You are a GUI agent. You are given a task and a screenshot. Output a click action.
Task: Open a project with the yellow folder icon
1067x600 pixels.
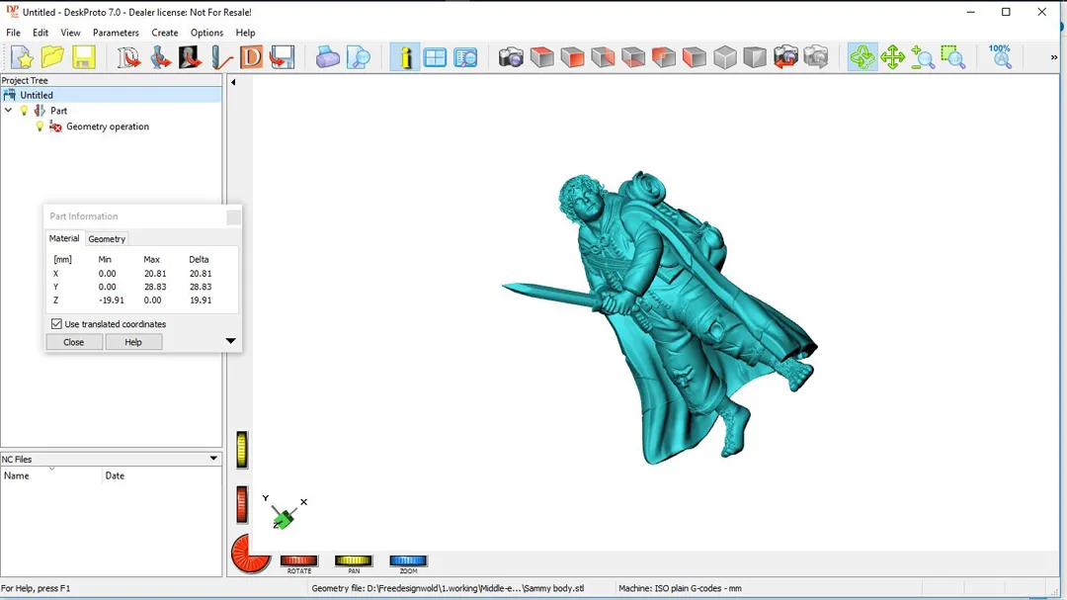tap(52, 57)
